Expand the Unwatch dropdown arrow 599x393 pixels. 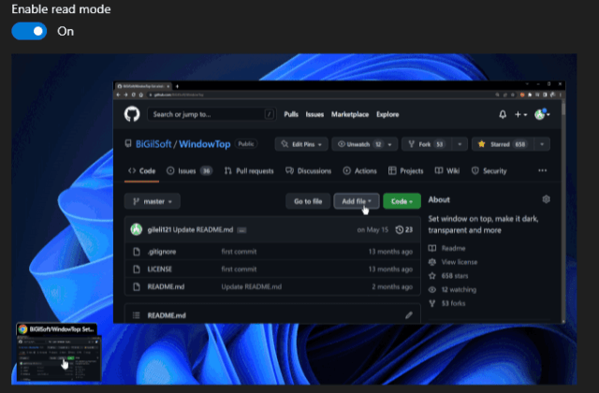tap(390, 144)
